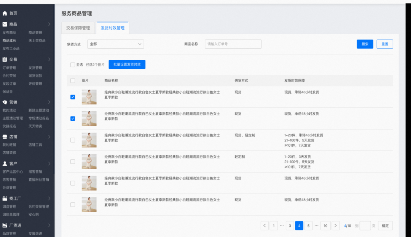
Task: Click the 商品名称 search input field
Action: [x=233, y=44]
